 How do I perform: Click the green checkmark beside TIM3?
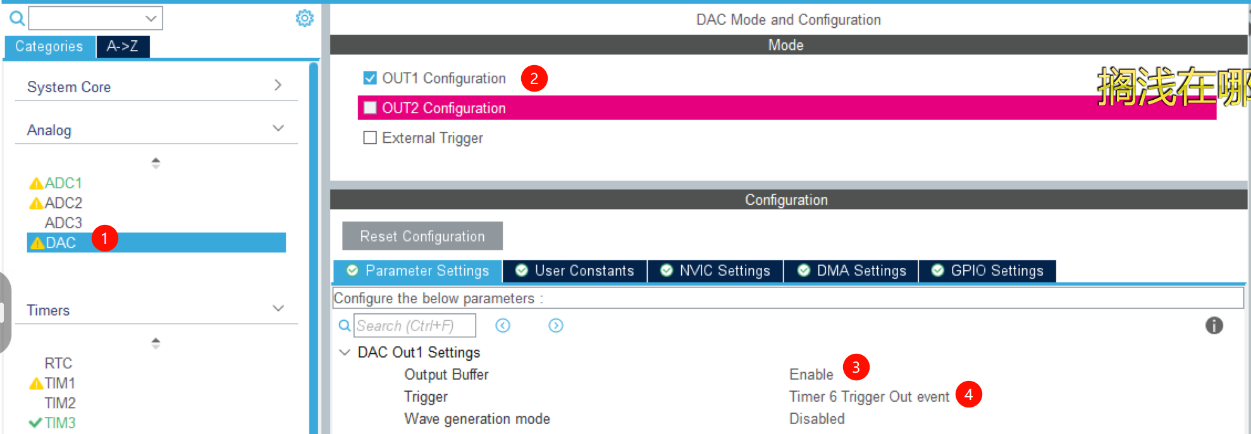click(35, 423)
